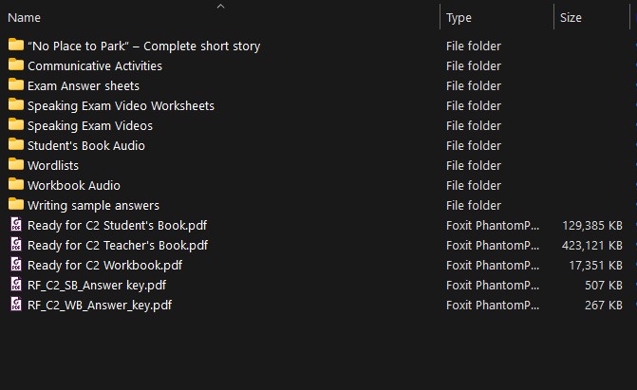This screenshot has height=390, width=637.
Task: Click the RF_C2_SB_Answer key PDF icon
Action: (x=16, y=285)
